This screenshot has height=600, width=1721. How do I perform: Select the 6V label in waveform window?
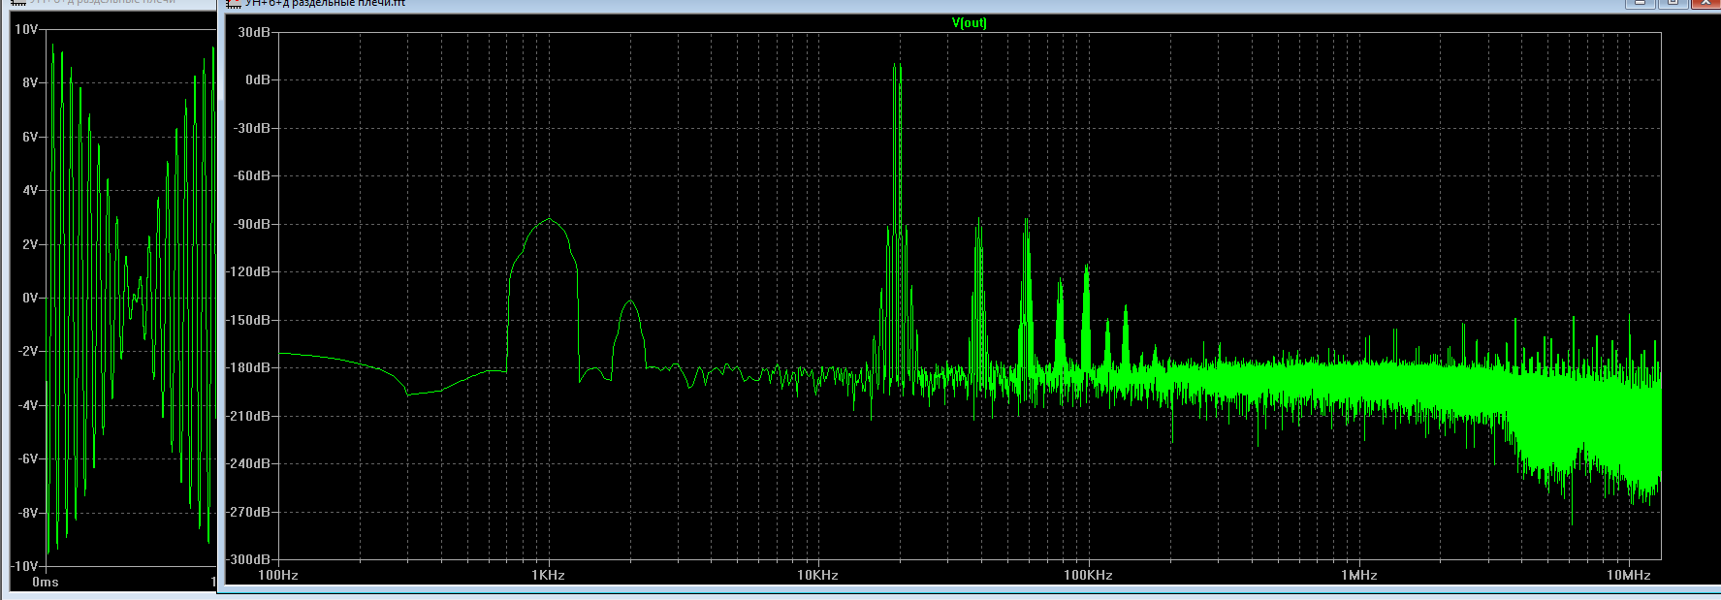point(30,137)
